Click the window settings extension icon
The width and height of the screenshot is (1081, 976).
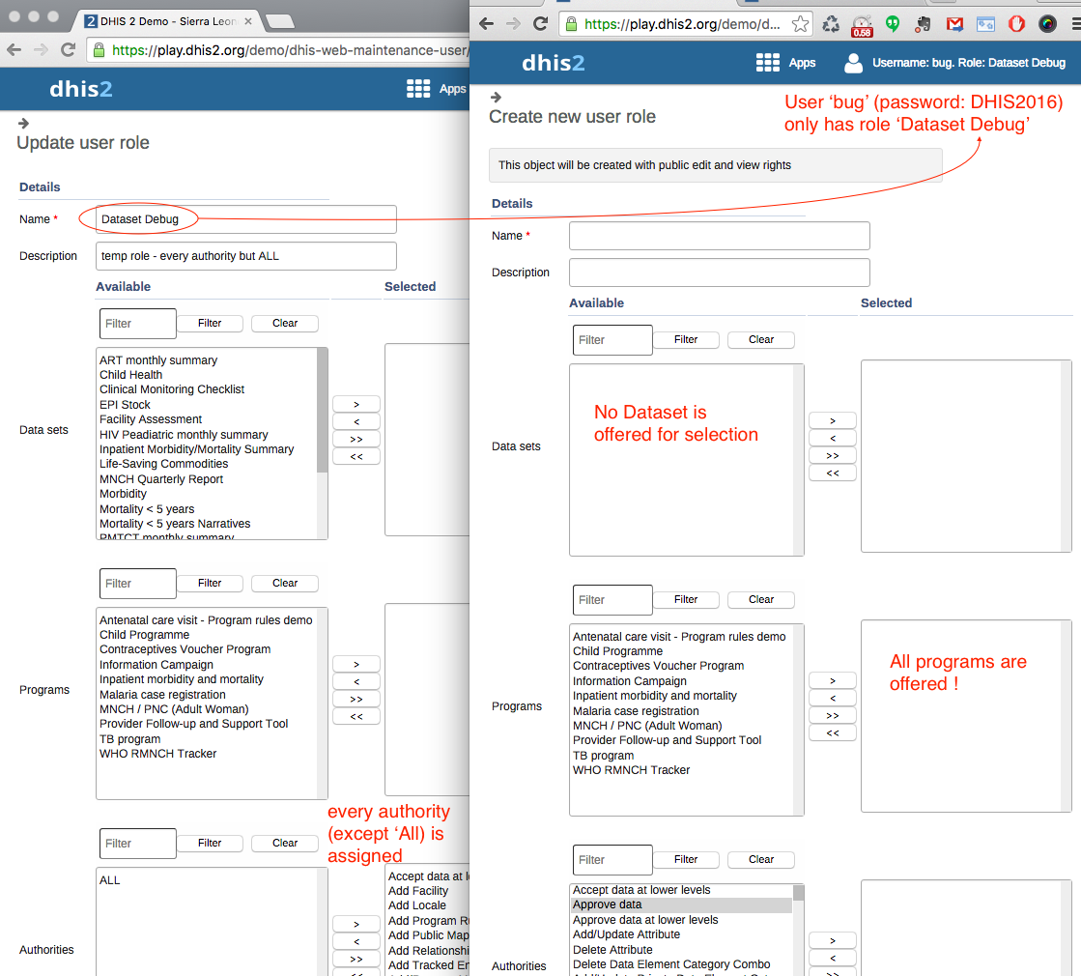tap(986, 24)
